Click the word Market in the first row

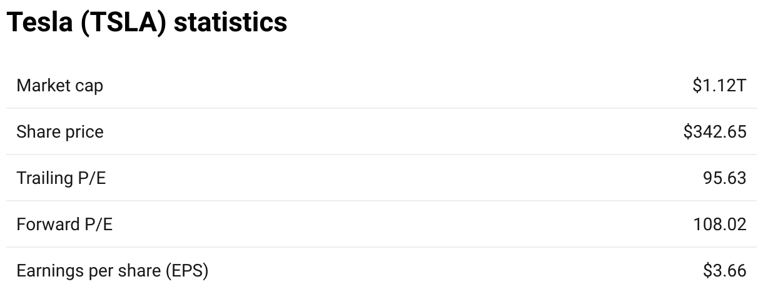(43, 86)
